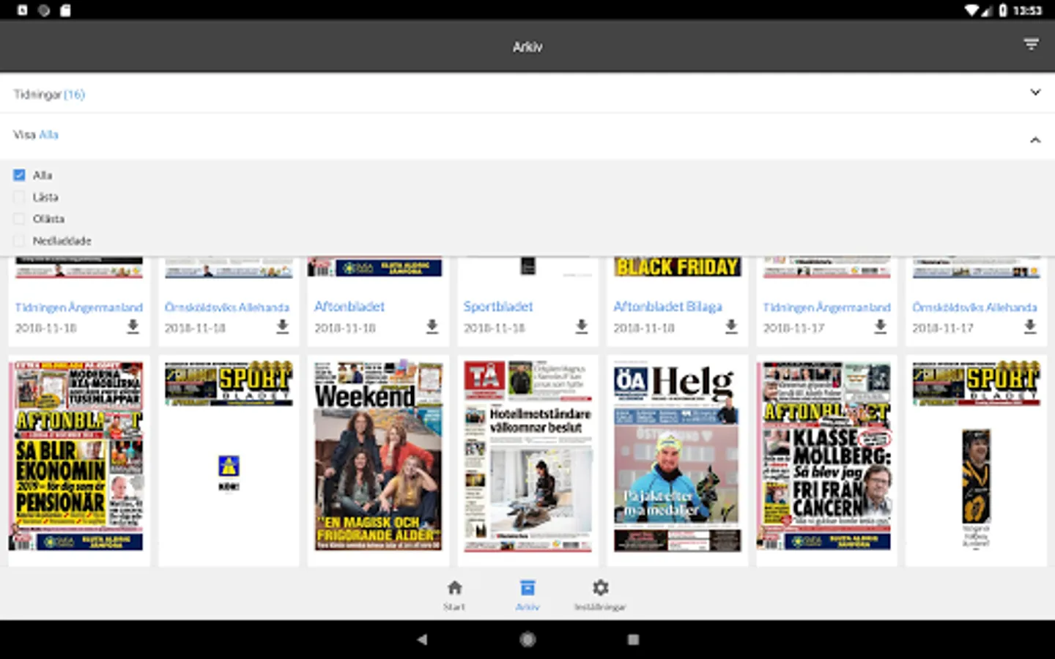Open the Sportbladet 2018-11-18 title link
The image size is (1055, 659).
[x=498, y=306]
